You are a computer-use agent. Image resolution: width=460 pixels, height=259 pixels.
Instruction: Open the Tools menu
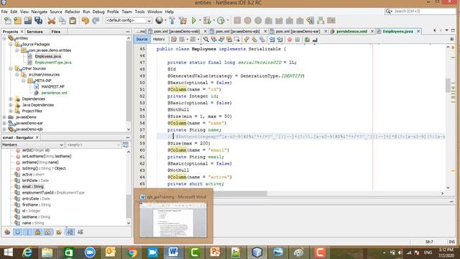click(139, 12)
